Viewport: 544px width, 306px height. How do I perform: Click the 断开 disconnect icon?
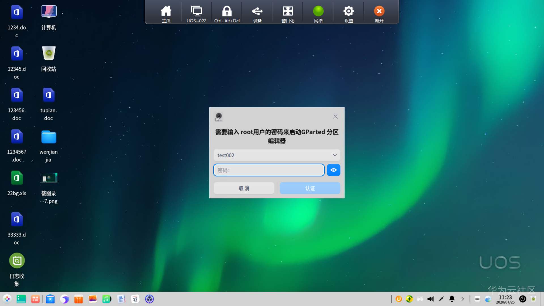(379, 13)
